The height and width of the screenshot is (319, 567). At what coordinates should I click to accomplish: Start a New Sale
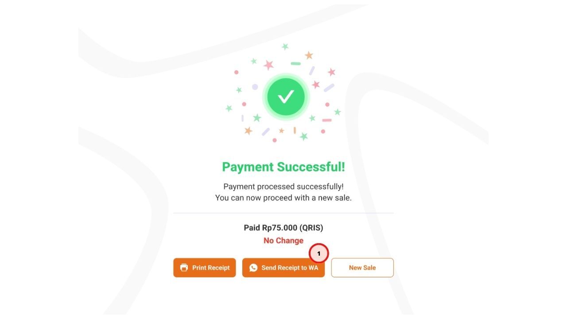(x=362, y=268)
